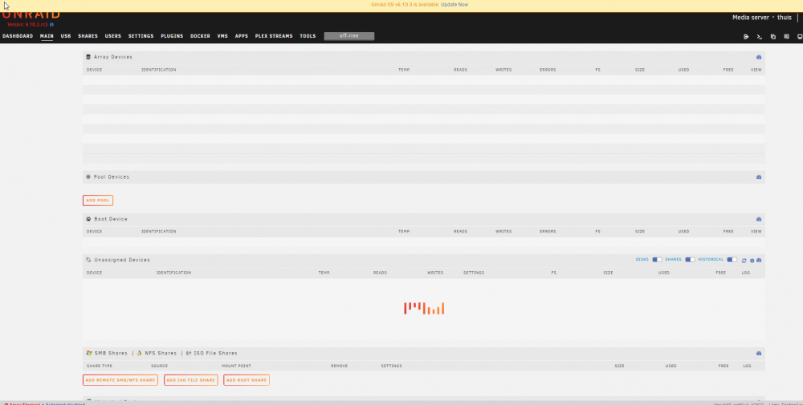
Task: Open the Plex Streams tab
Action: pyautogui.click(x=274, y=36)
